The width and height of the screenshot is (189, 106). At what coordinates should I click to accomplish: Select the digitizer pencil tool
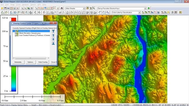point(55,8)
